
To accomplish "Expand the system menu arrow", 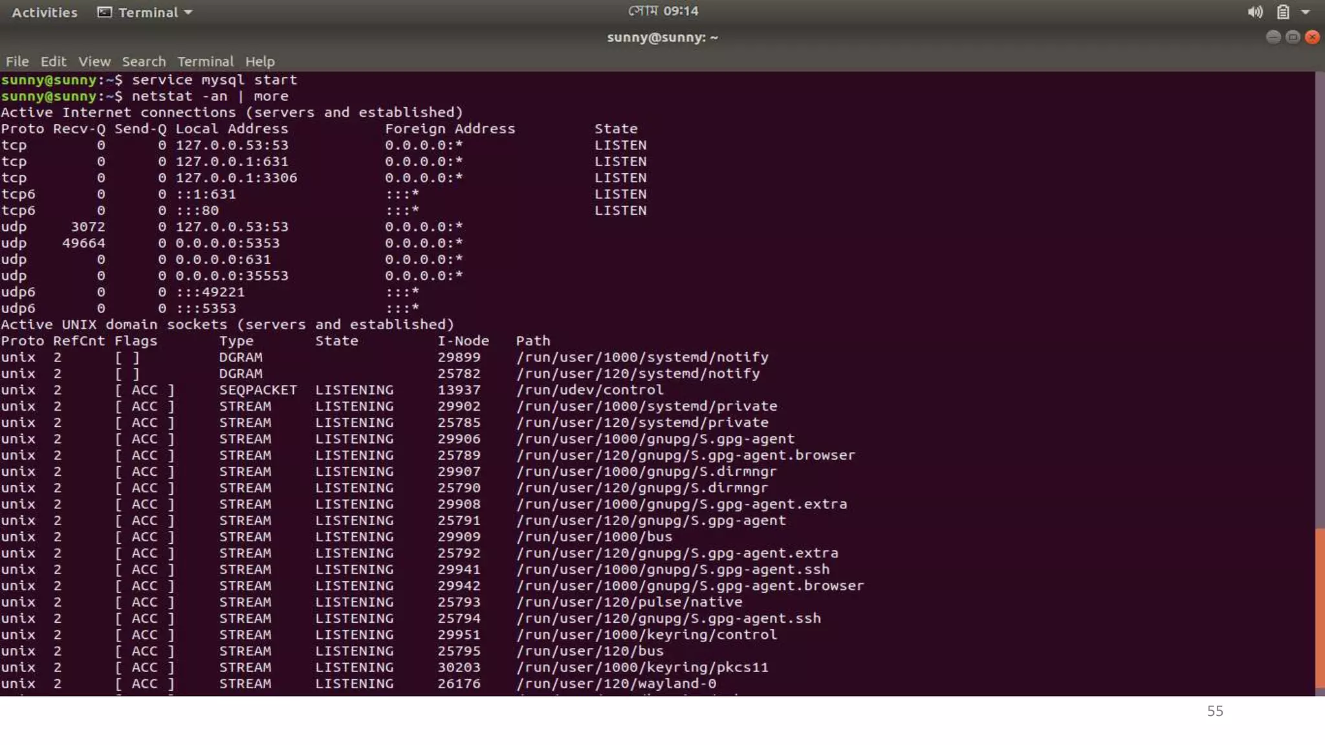I will tap(1306, 12).
